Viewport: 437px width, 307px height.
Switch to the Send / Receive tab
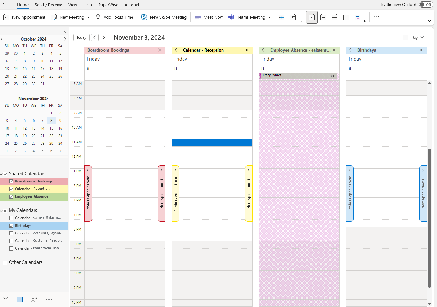(x=48, y=5)
